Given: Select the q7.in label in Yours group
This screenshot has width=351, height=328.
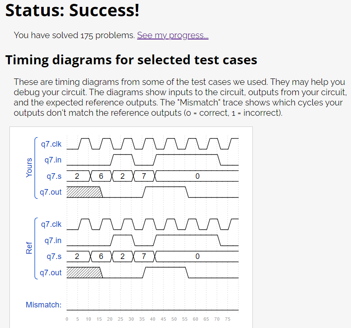Looking at the screenshot, I should [x=52, y=160].
